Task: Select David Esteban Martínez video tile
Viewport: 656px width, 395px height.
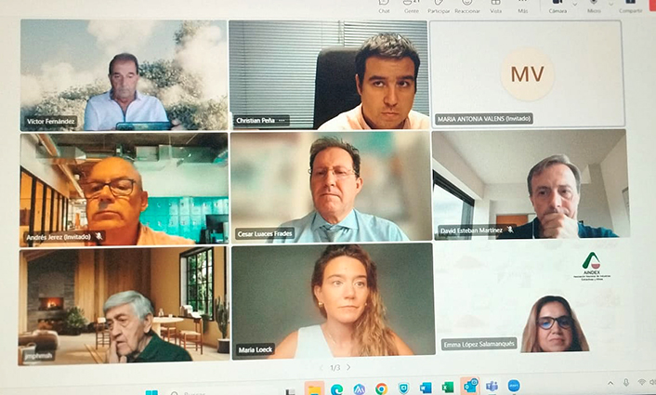Action: (x=531, y=184)
